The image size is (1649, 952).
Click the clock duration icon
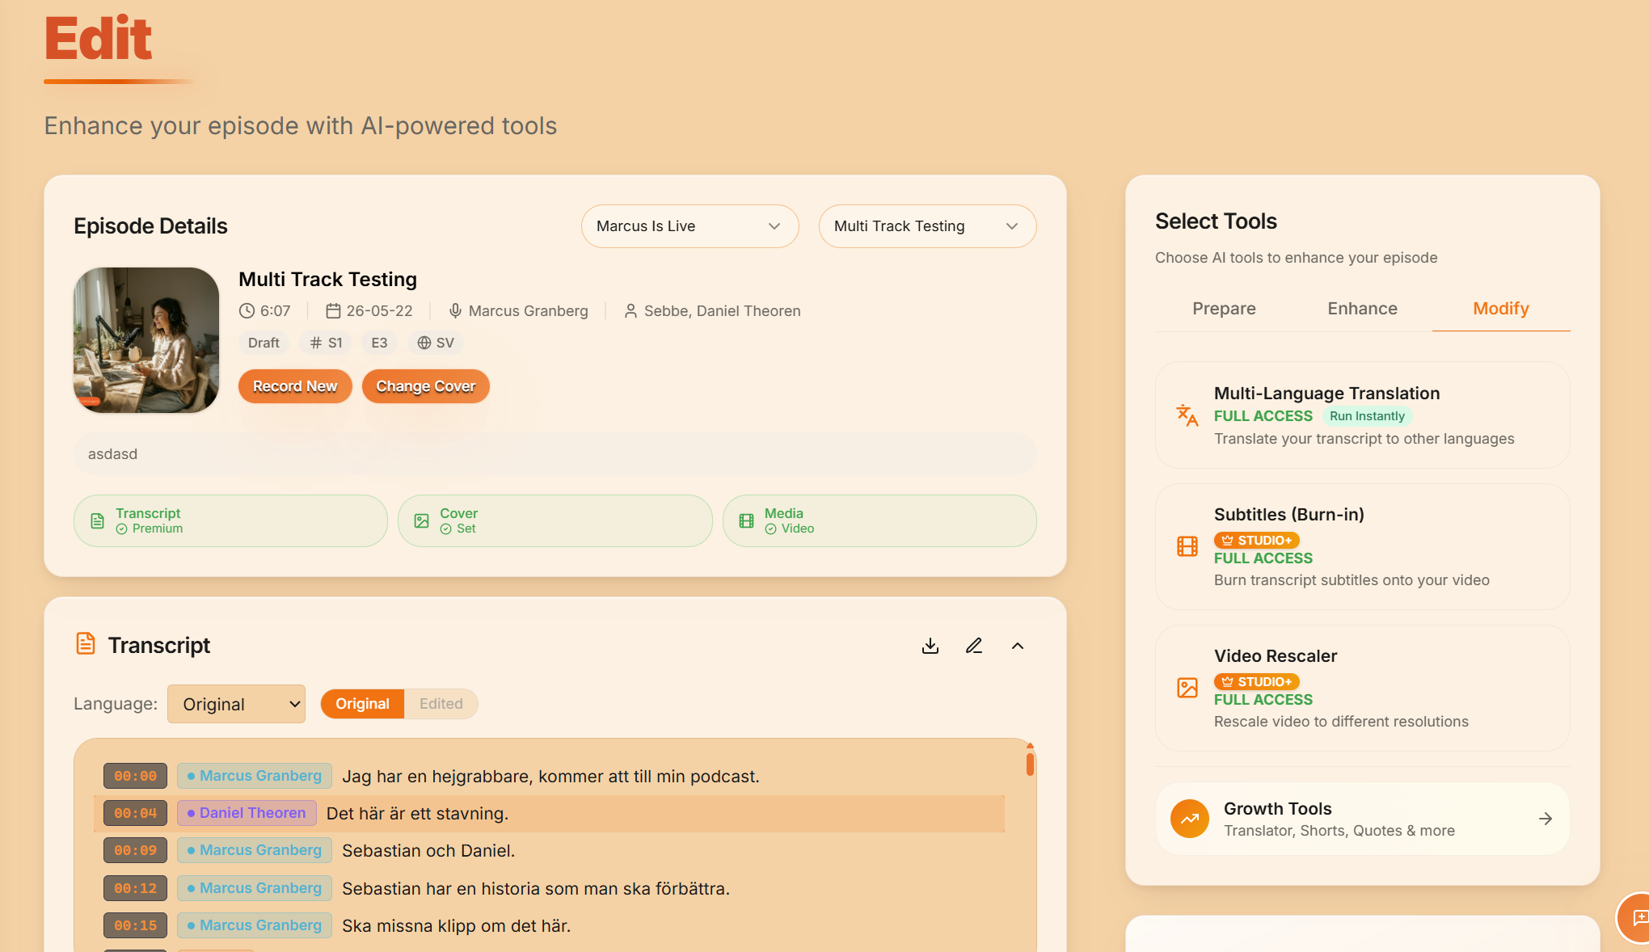(x=247, y=310)
